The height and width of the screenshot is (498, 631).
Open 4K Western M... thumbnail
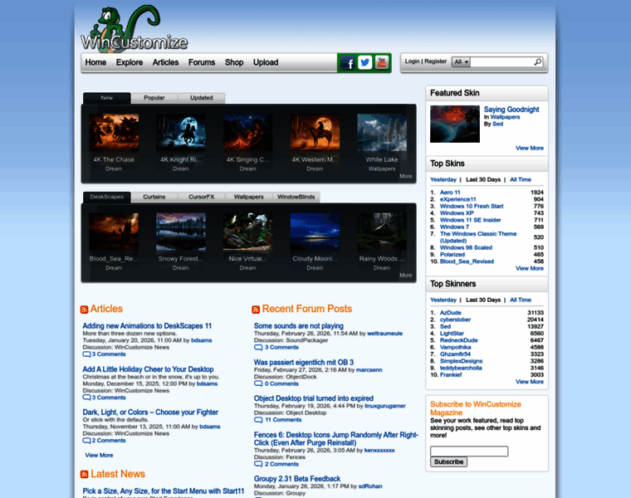point(315,133)
